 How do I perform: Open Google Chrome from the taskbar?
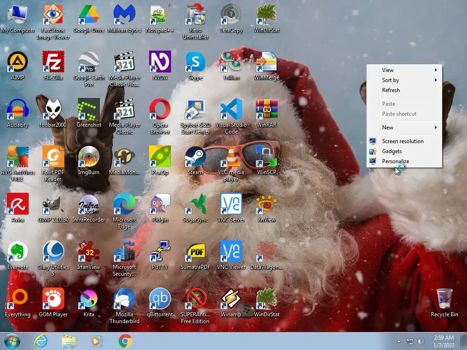pyautogui.click(x=125, y=341)
